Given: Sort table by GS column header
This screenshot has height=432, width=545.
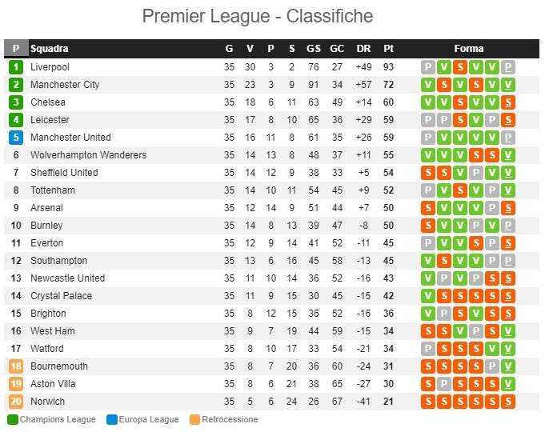Looking at the screenshot, I should (x=313, y=49).
